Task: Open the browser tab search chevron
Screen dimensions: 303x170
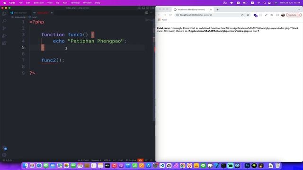Action: click(x=299, y=9)
